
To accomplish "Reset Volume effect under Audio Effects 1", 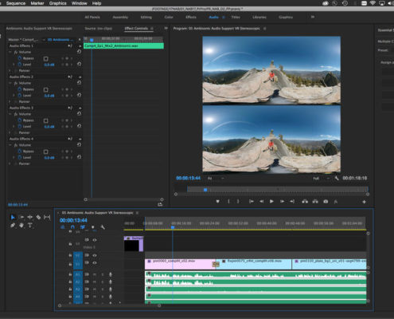I will (79, 52).
